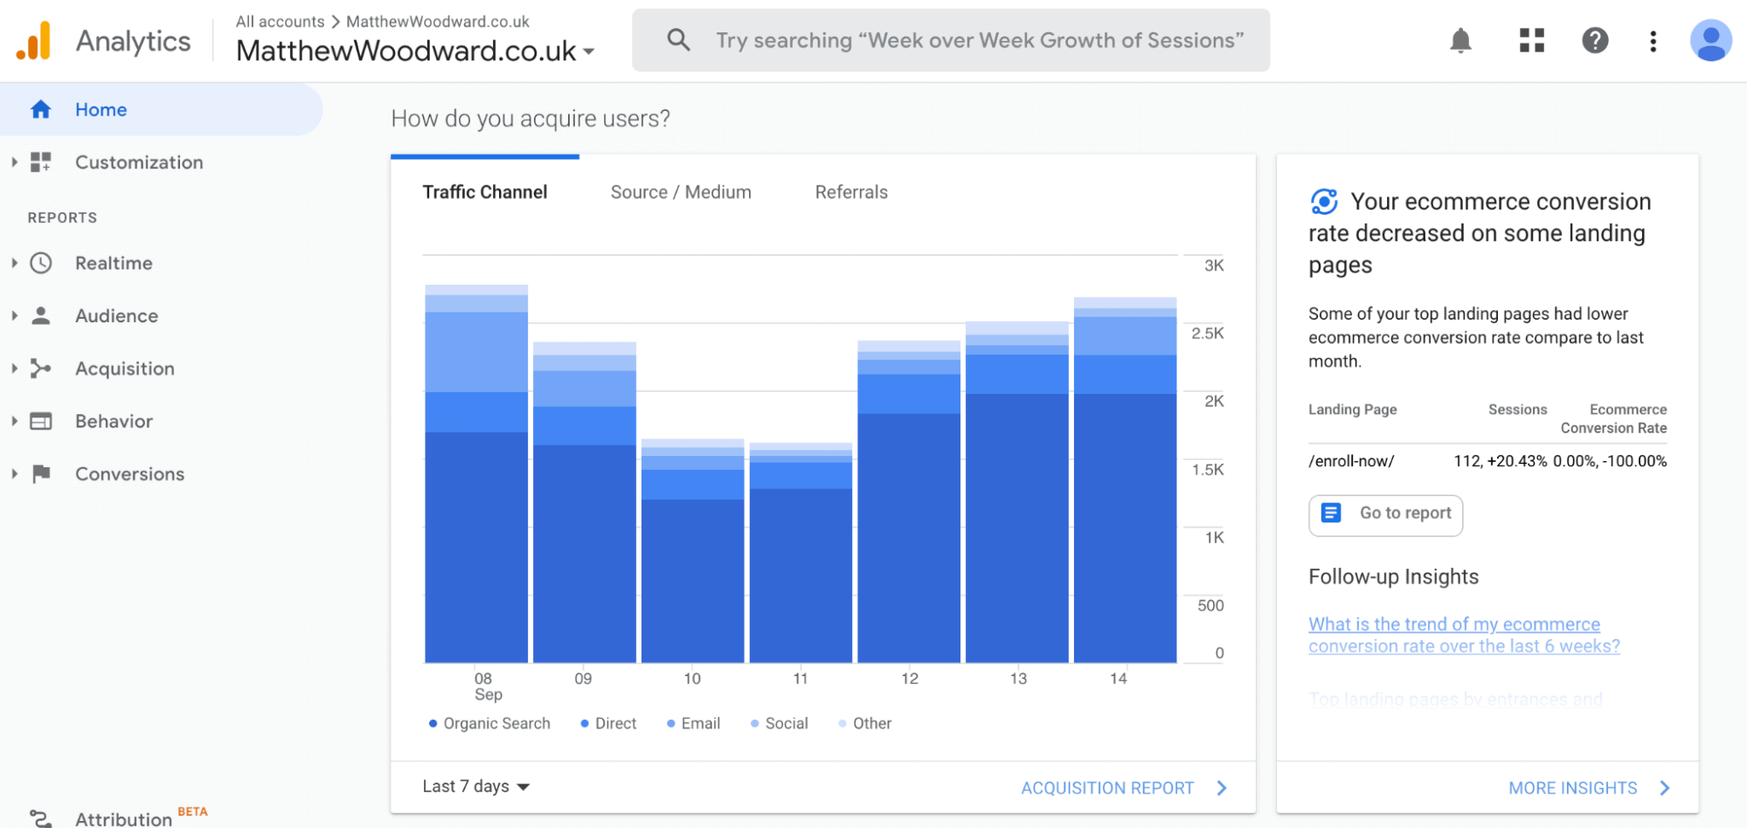
Task: Click the Acquisition arrows icon
Action: point(40,369)
